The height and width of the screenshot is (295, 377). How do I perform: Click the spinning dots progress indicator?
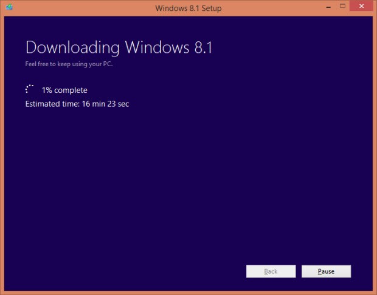[31, 90]
